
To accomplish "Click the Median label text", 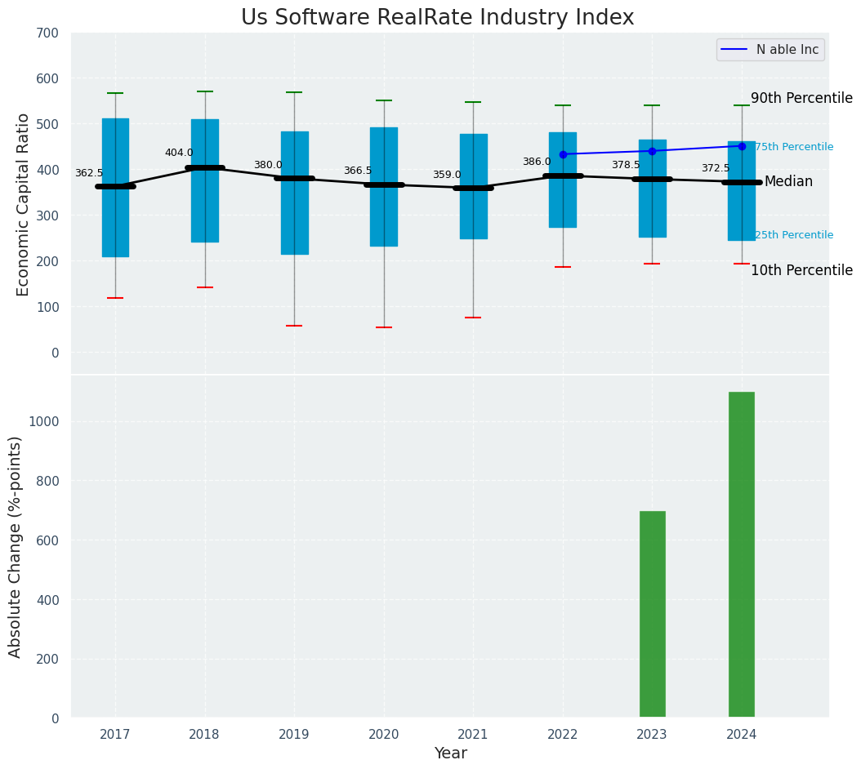I will 788,181.
